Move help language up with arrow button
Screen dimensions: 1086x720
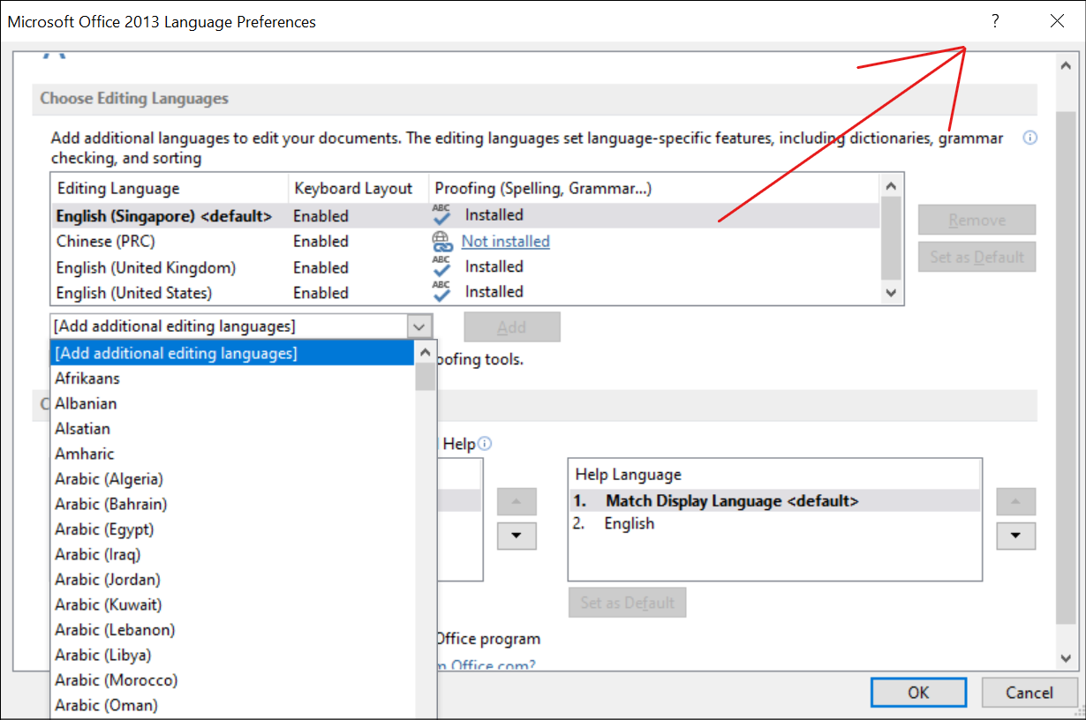pyautogui.click(x=1016, y=502)
